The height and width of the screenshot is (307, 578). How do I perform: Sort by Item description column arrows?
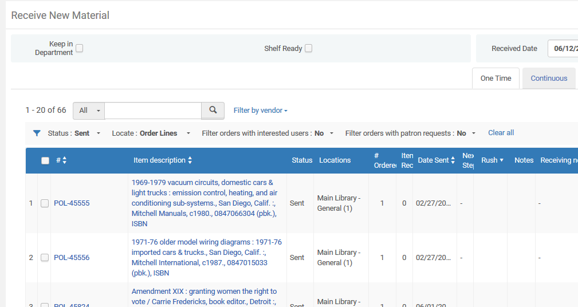(x=190, y=161)
